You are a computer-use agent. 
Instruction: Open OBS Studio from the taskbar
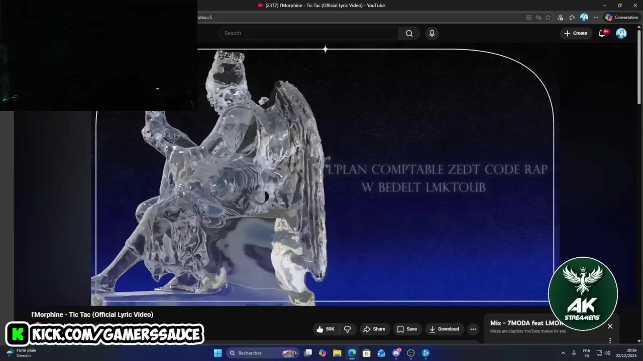411,353
